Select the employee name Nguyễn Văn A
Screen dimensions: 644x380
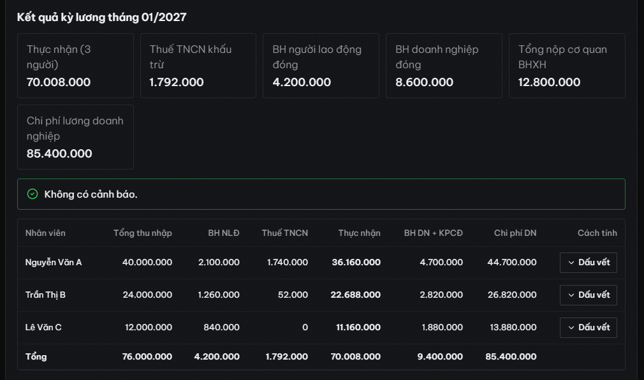[54, 262]
